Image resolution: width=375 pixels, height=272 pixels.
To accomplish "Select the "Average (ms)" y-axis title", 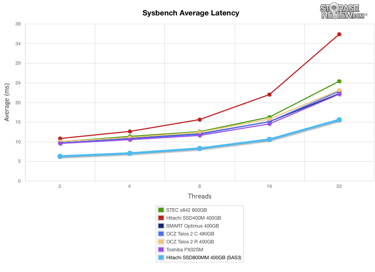I will point(7,102).
